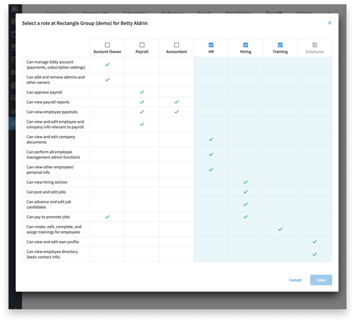Click 'Can perform all employee management' label
The image size is (355, 322).
click(53, 154)
